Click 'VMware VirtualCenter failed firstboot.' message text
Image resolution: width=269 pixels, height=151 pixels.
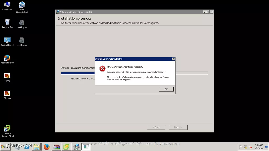pos(125,67)
